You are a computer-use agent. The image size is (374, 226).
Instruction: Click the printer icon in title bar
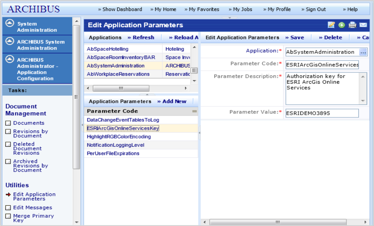tap(352, 25)
